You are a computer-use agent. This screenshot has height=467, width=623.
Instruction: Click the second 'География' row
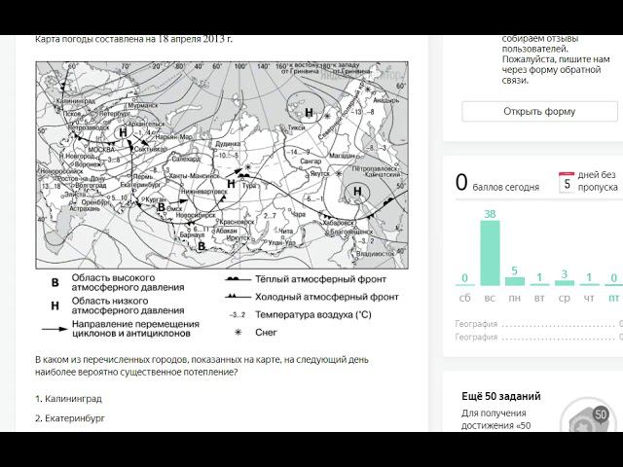click(x=538, y=338)
